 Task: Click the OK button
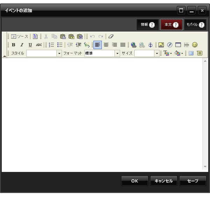135,181
